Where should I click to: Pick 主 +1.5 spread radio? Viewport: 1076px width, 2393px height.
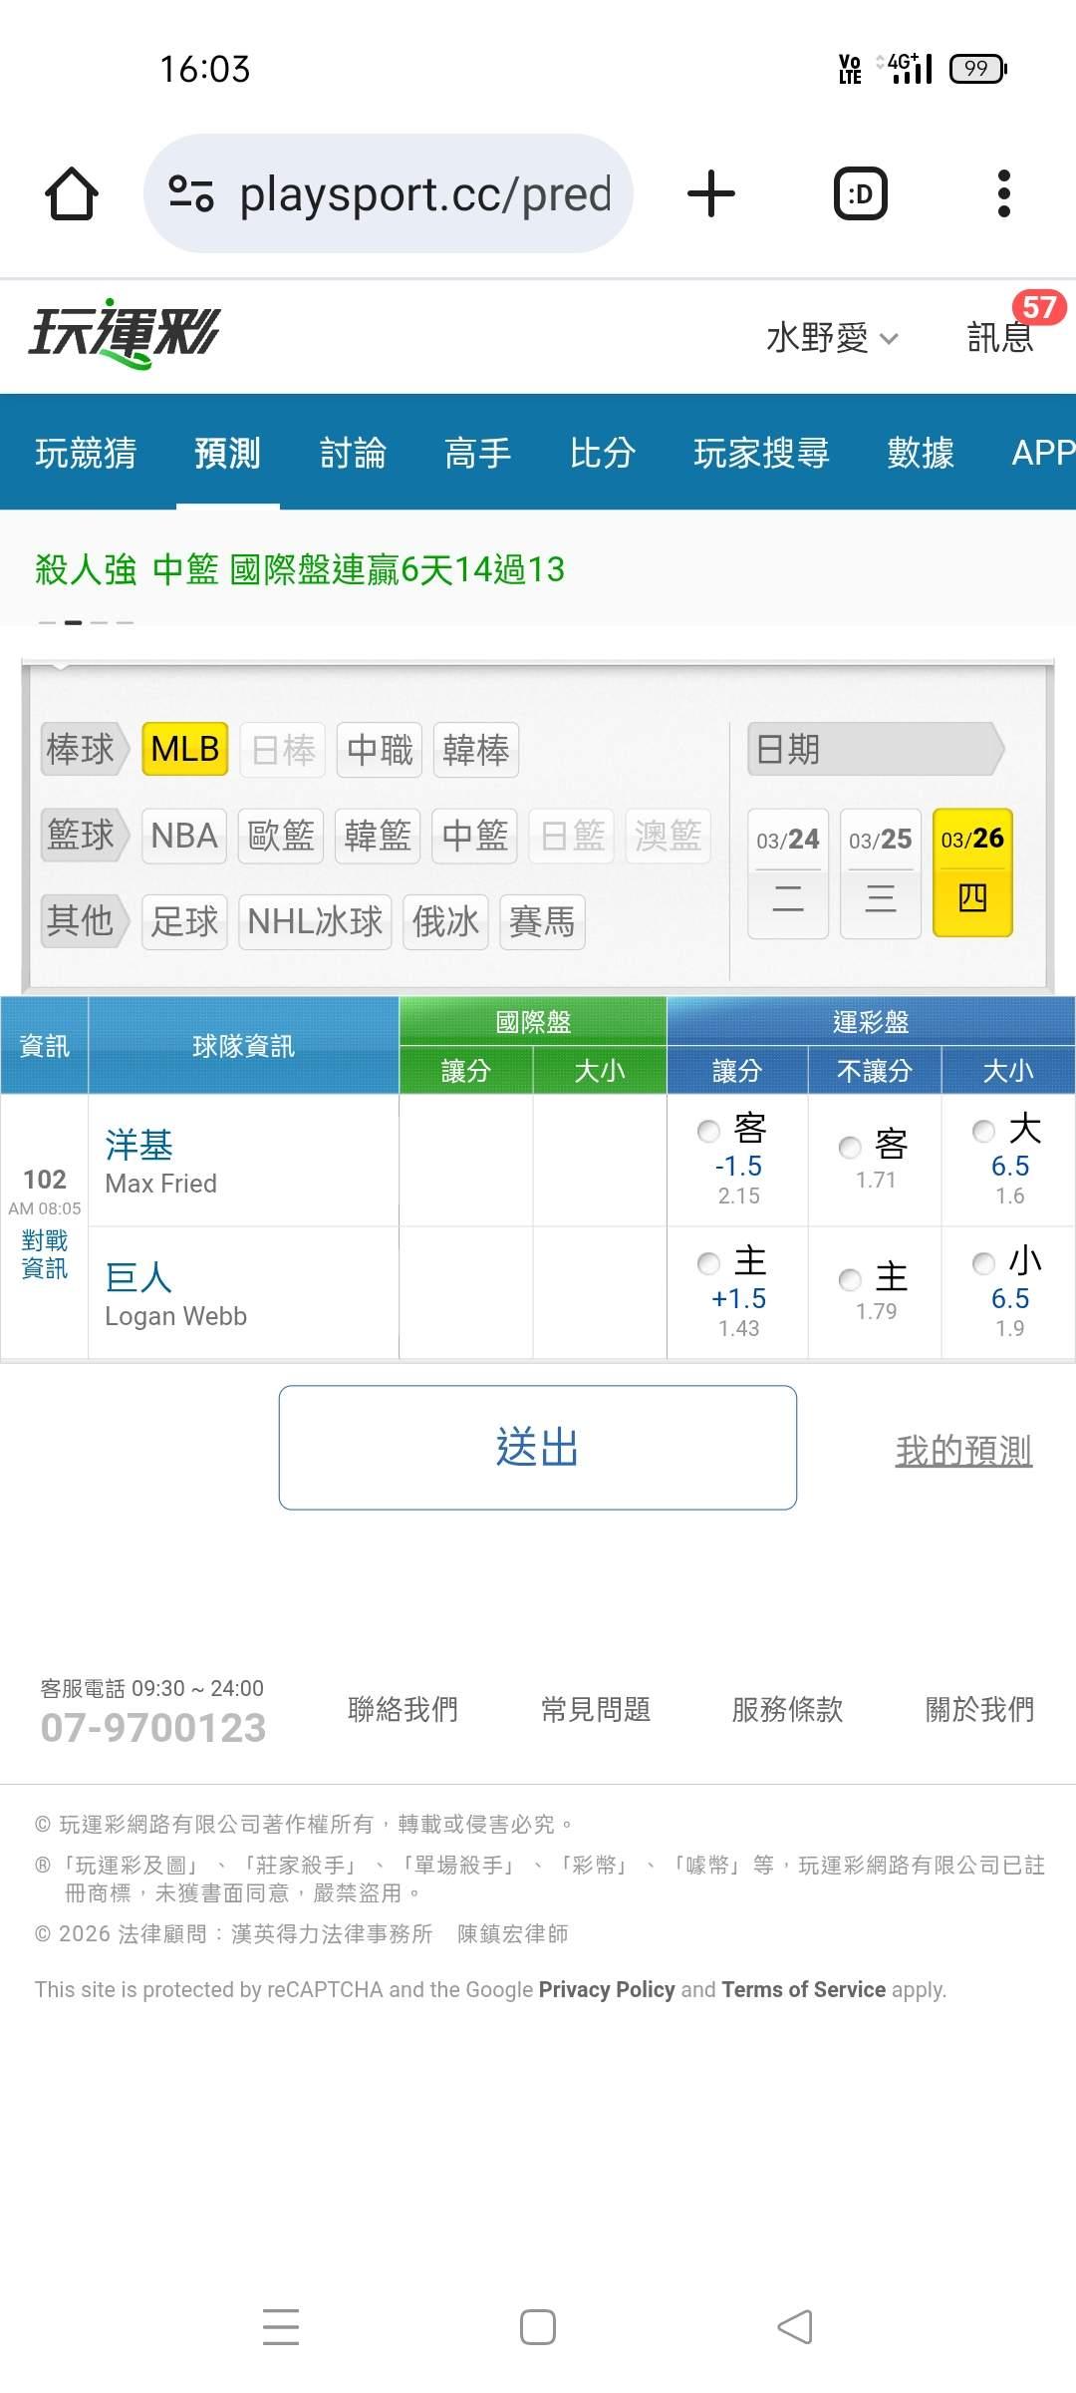(708, 1263)
